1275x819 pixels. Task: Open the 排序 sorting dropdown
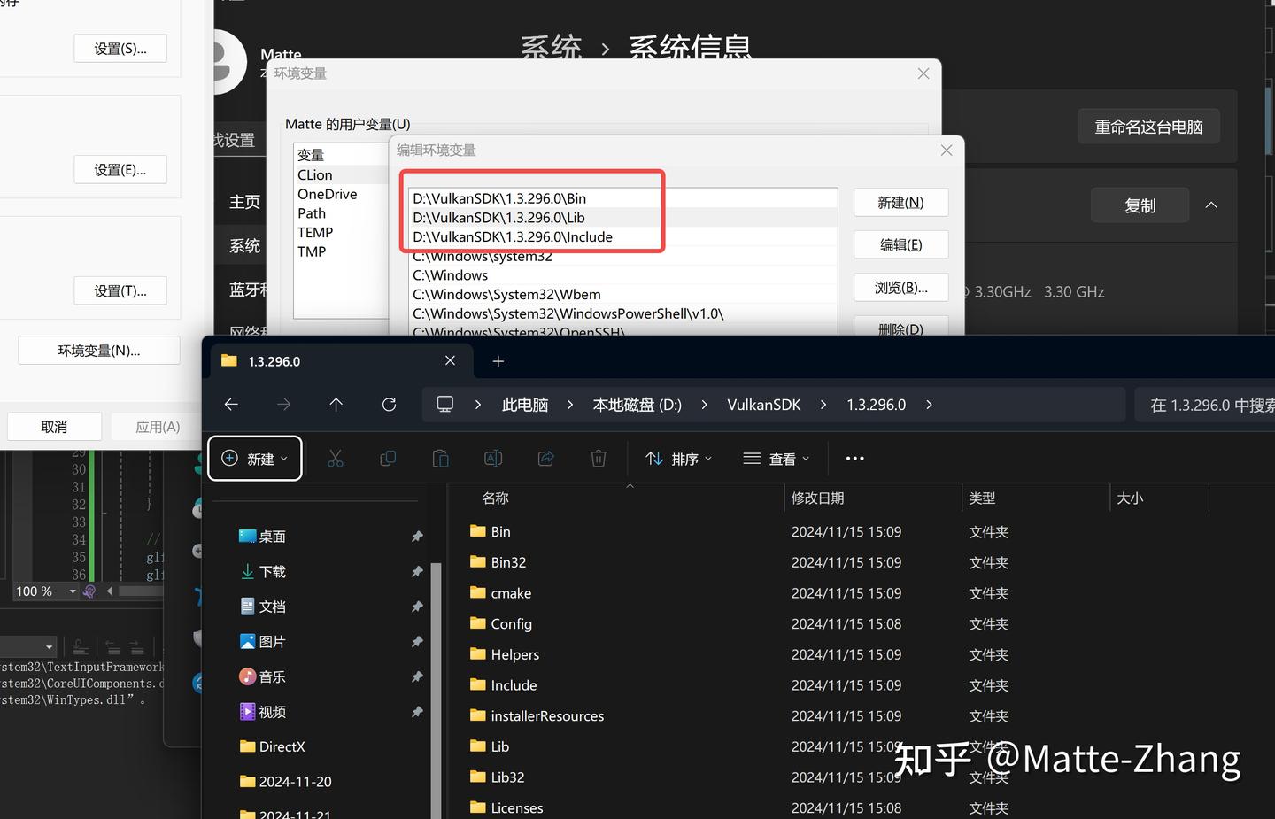pos(679,459)
